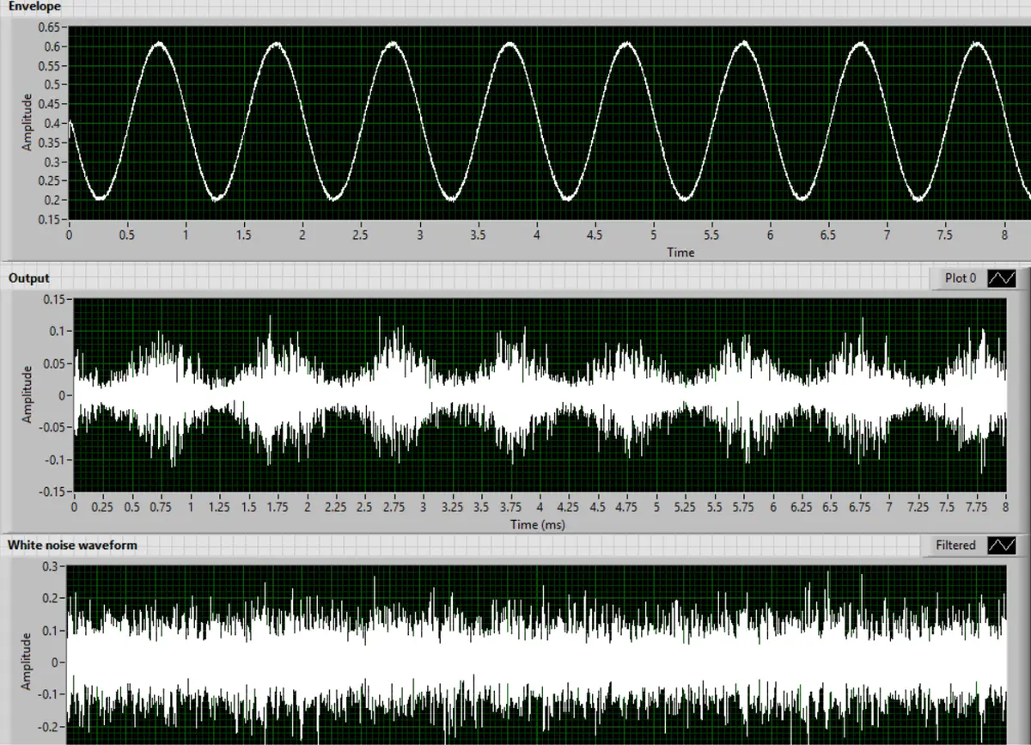Click inside the Envelope sine wave plot area

pyautogui.click(x=550, y=123)
